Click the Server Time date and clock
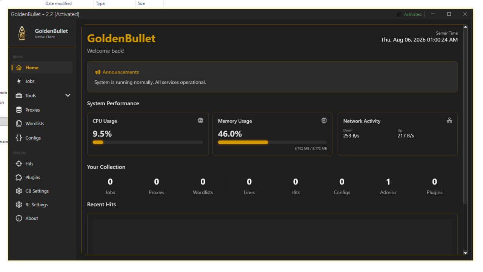Screen dimensions: 483x272 pos(419,40)
